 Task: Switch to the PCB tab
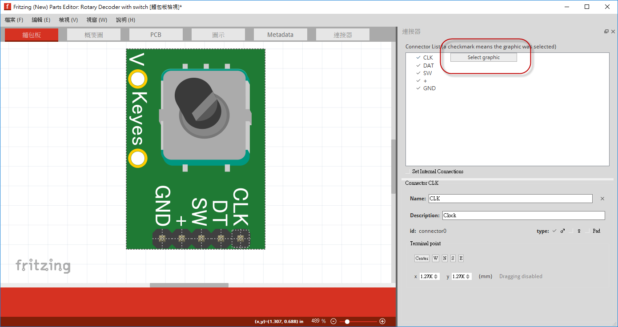pyautogui.click(x=156, y=34)
